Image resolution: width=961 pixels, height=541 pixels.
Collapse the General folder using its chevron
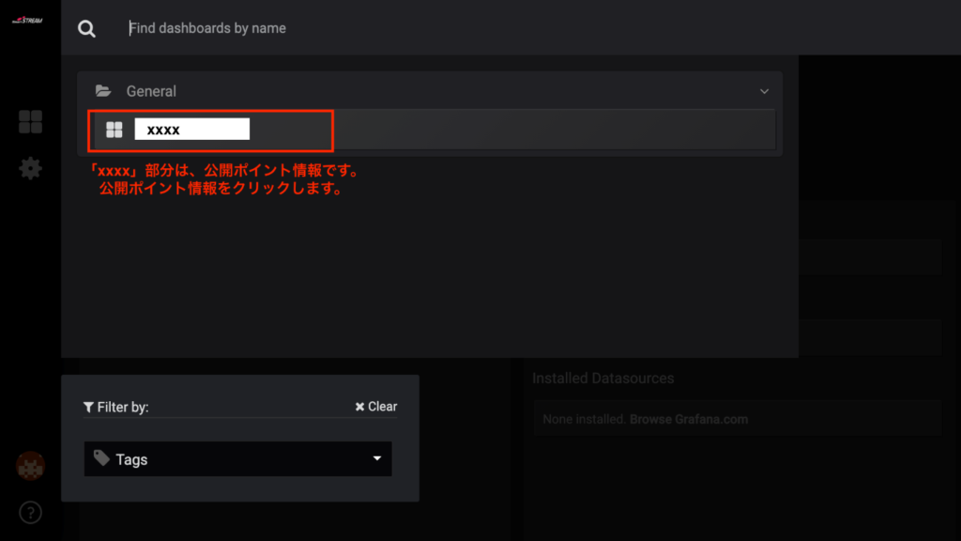[x=764, y=91]
